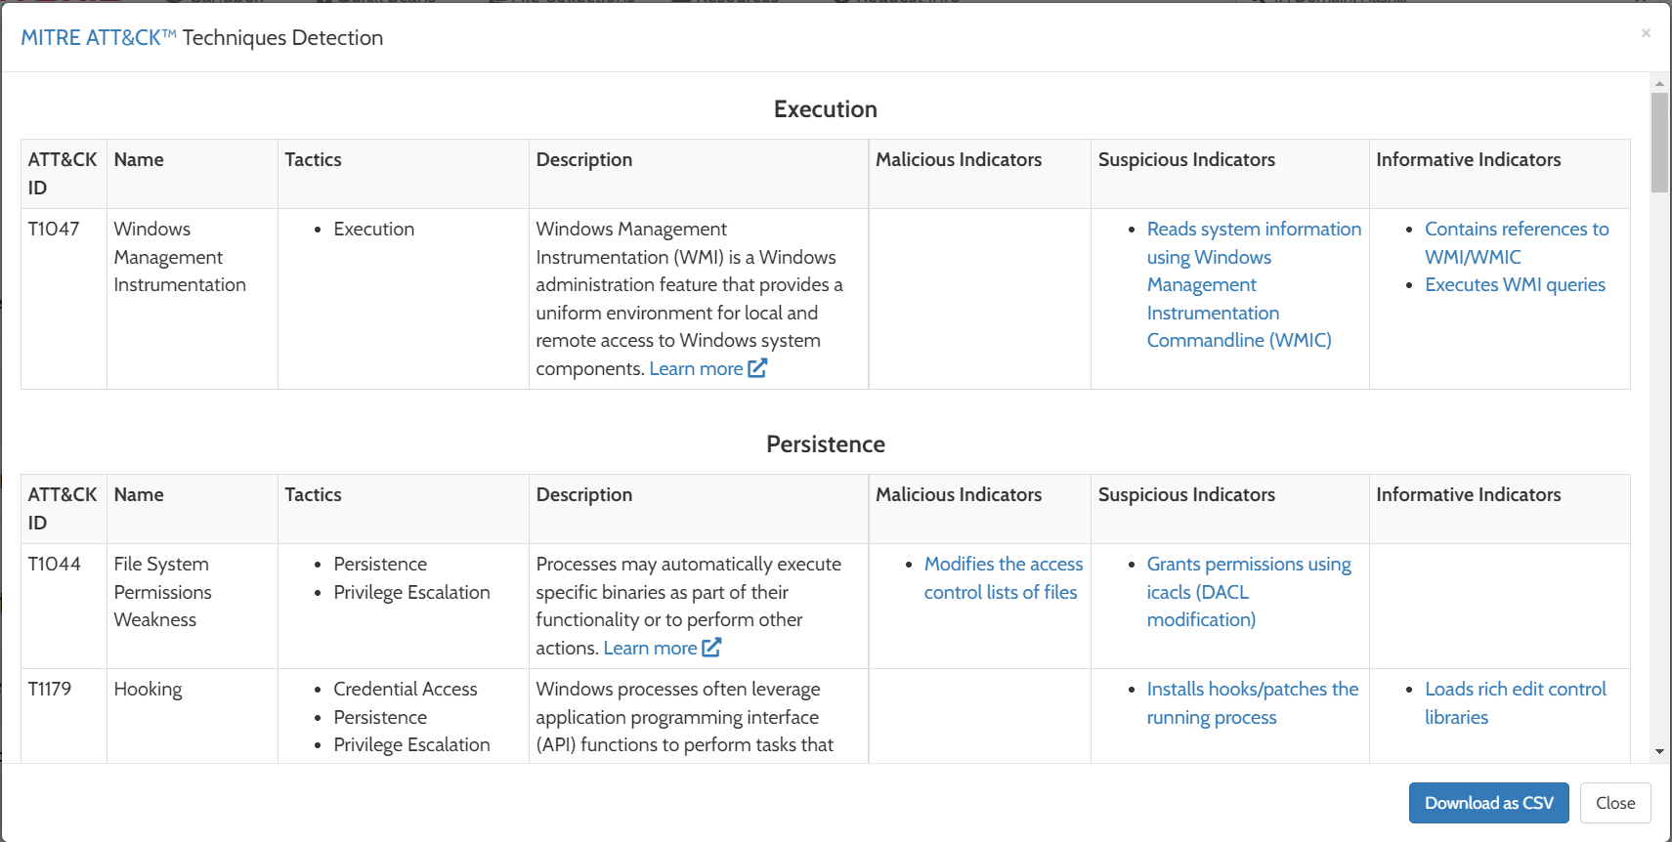The height and width of the screenshot is (842, 1672).
Task: Click the external-link icon in T1044 description
Action: (x=711, y=648)
